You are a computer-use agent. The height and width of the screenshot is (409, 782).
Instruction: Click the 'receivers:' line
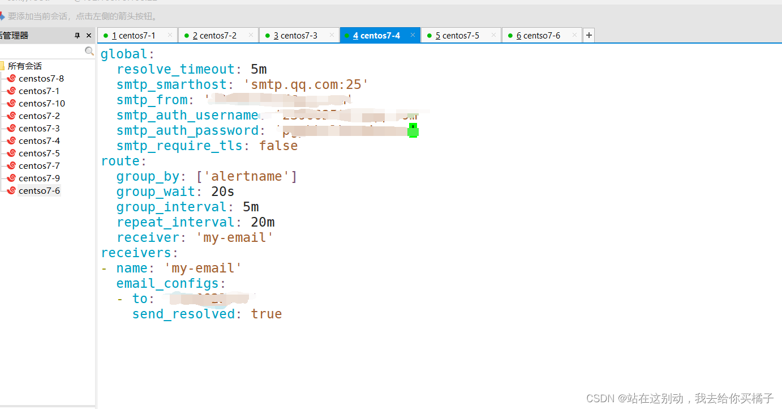coord(139,253)
